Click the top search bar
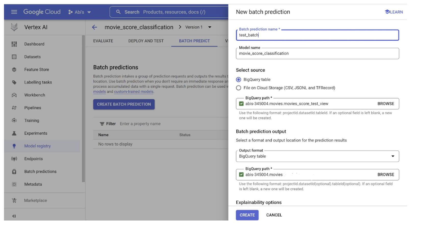 [169, 12]
